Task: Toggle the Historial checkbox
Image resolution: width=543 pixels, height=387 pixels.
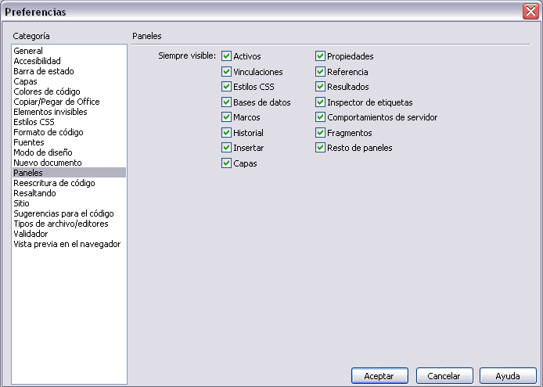Action: pyautogui.click(x=226, y=133)
